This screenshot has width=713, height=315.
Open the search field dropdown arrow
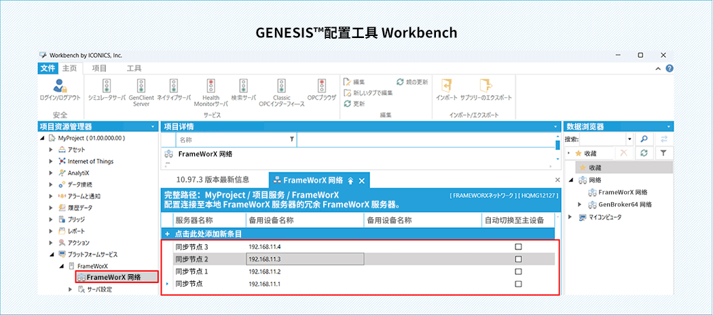click(629, 139)
